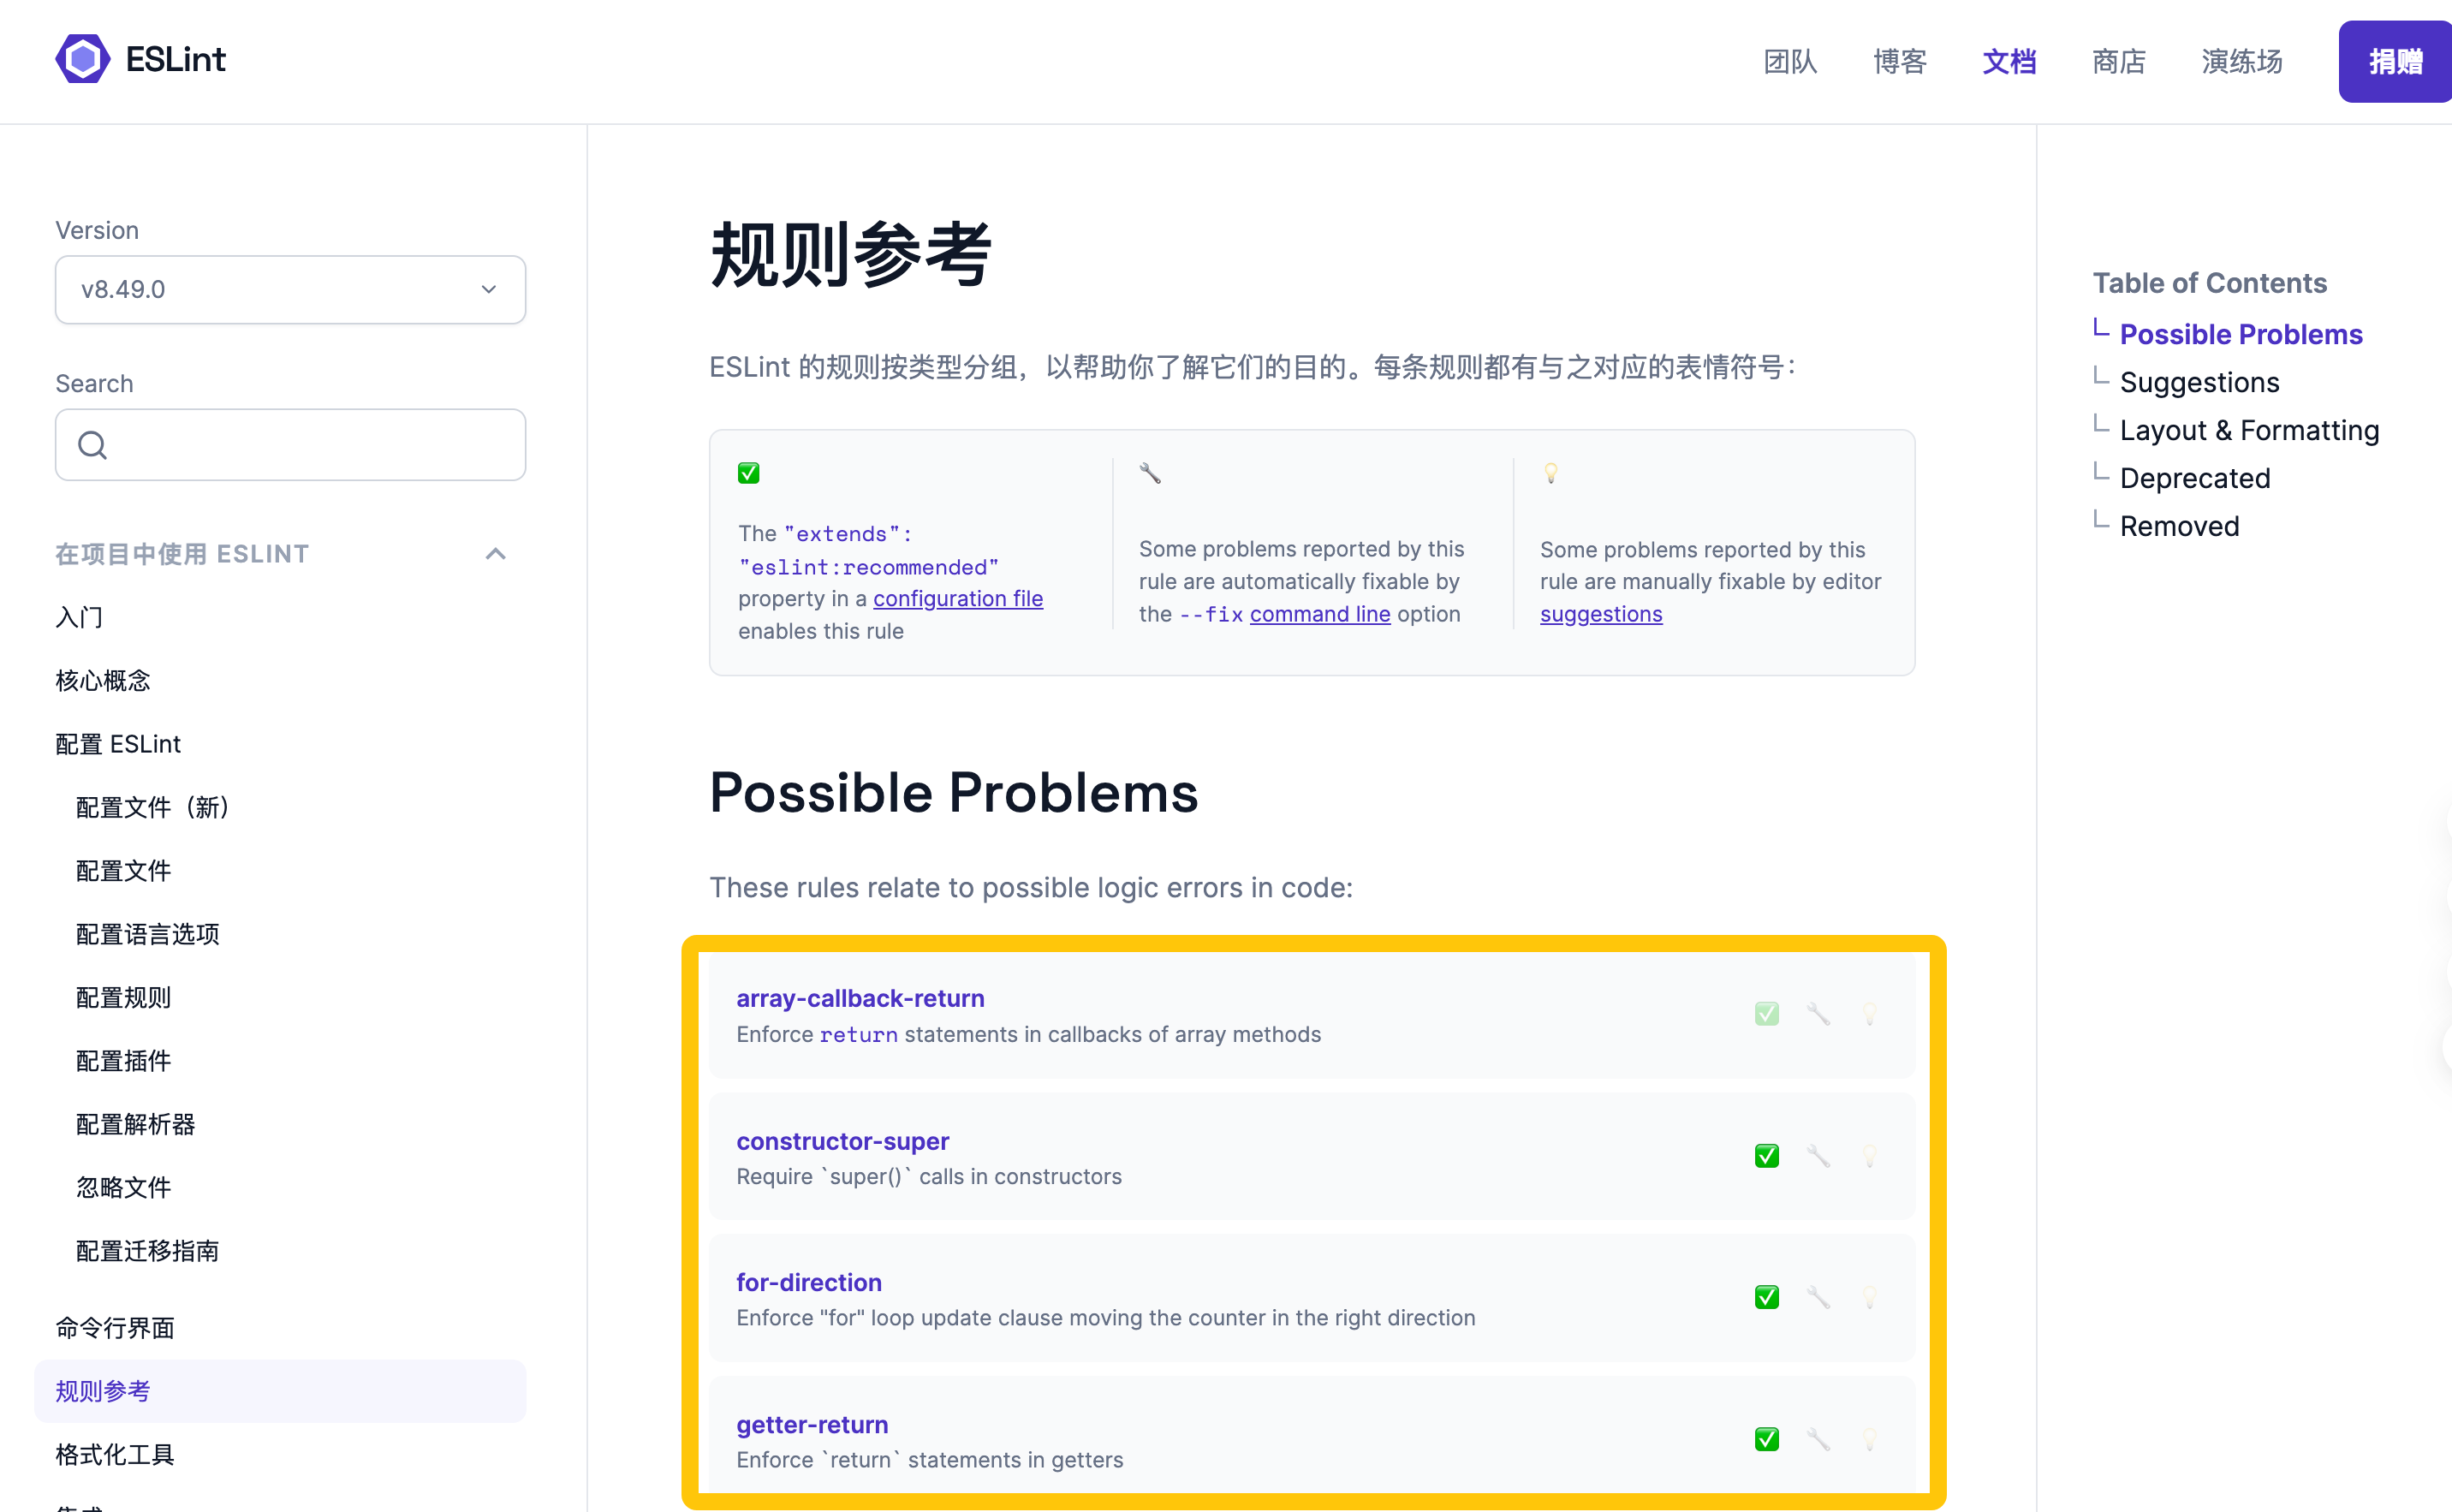Click array-callback-return wrench fixable icon
Image resolution: width=2452 pixels, height=1512 pixels.
1818,1014
